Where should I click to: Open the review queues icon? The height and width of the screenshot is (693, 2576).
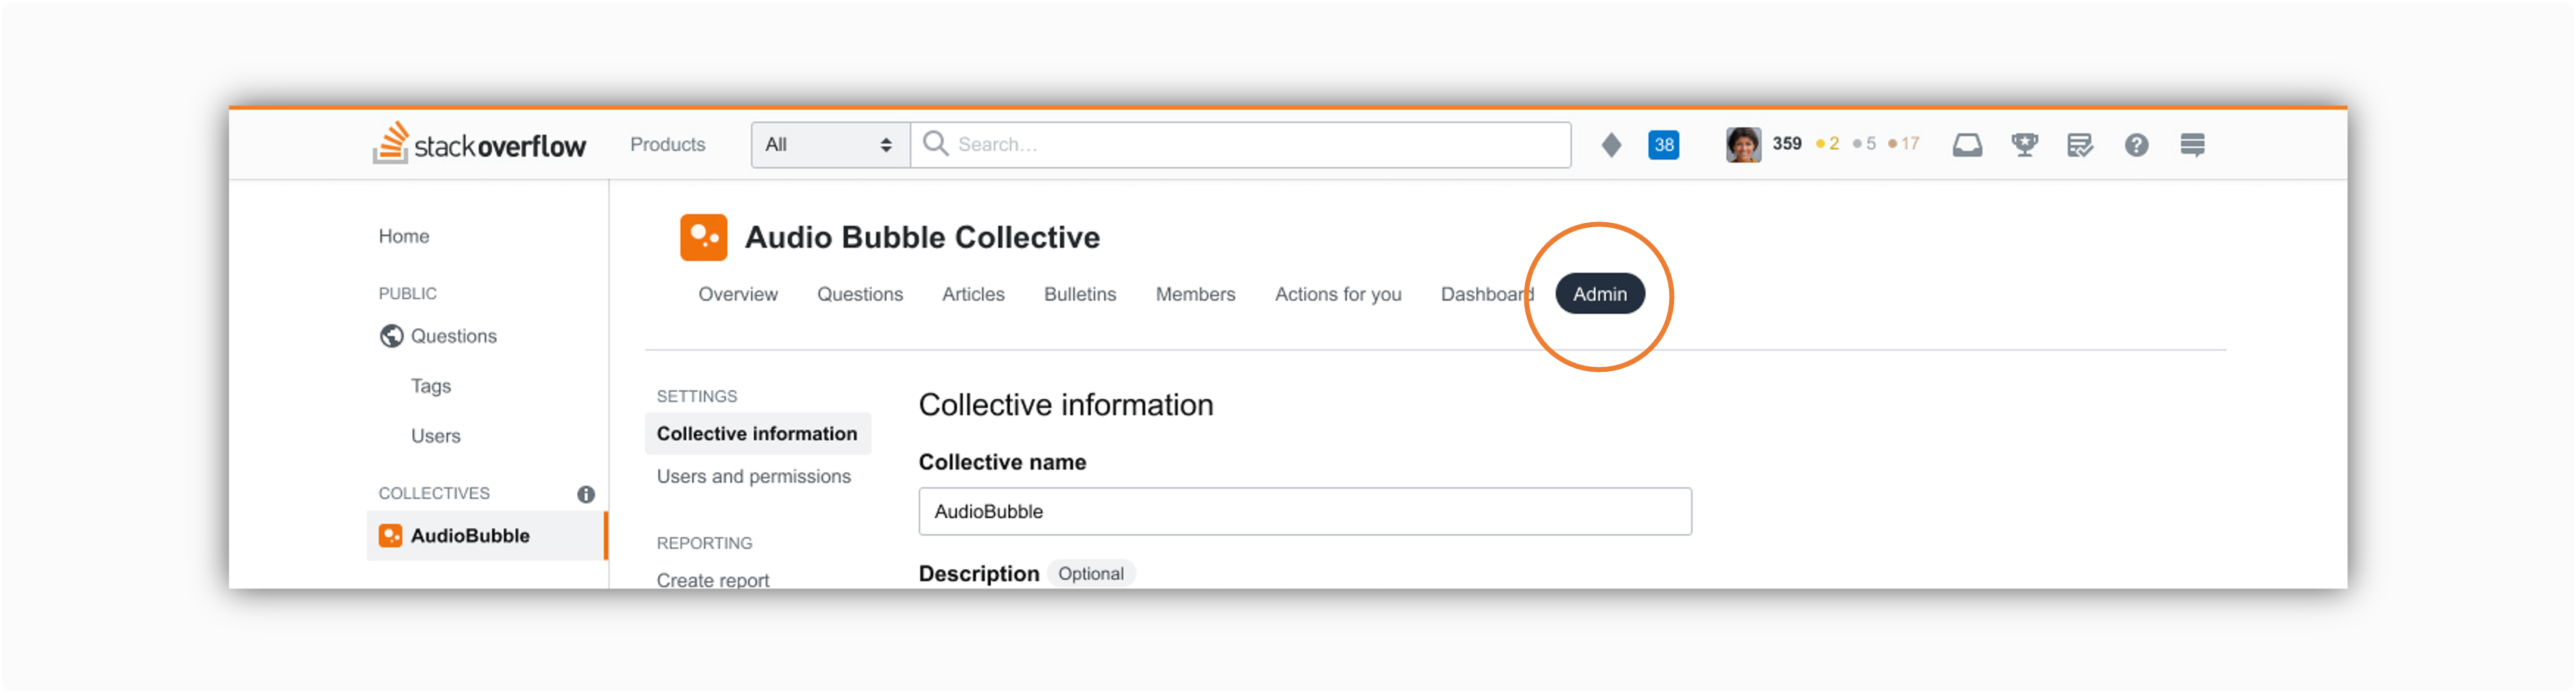click(2080, 144)
